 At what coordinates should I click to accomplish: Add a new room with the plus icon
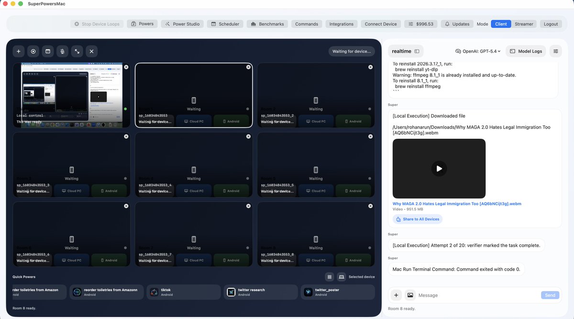(x=19, y=51)
